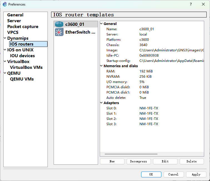Open the IOU devices page
This screenshot has width=210, height=181.
point(22,56)
